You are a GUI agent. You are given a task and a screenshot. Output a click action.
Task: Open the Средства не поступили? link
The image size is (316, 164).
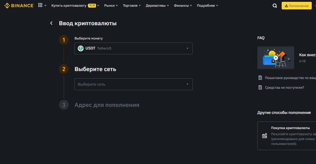pos(284,87)
